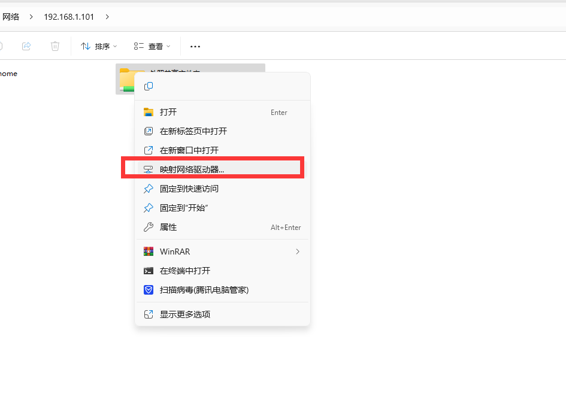Image resolution: width=566 pixels, height=415 pixels.
Task: Choose 在终端中打开 from the context menu
Action: pyautogui.click(x=184, y=271)
